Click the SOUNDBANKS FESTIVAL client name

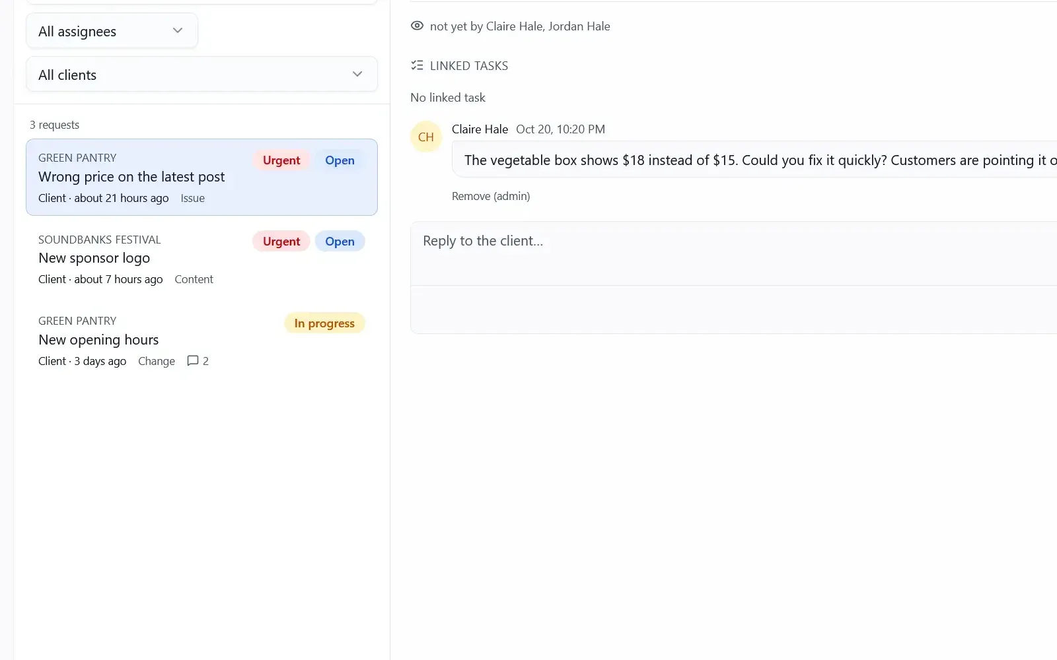[100, 240]
